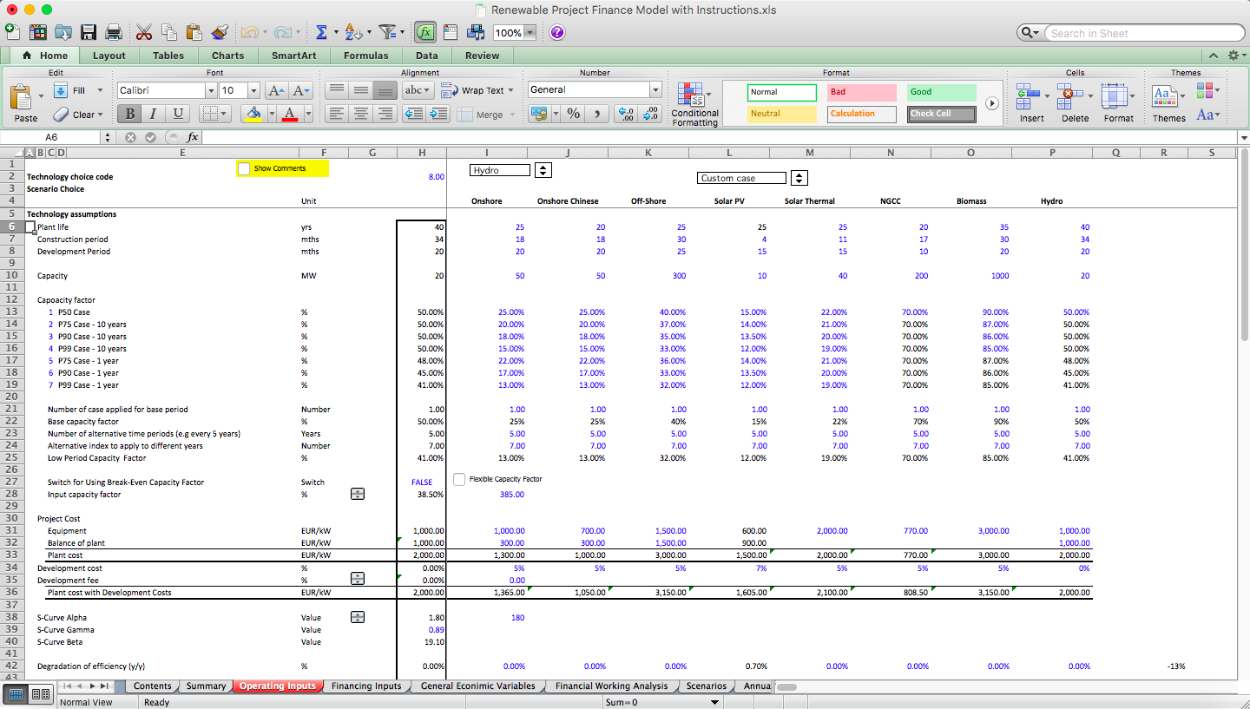
Task: Switch to the Summary sheet tab
Action: tap(206, 686)
